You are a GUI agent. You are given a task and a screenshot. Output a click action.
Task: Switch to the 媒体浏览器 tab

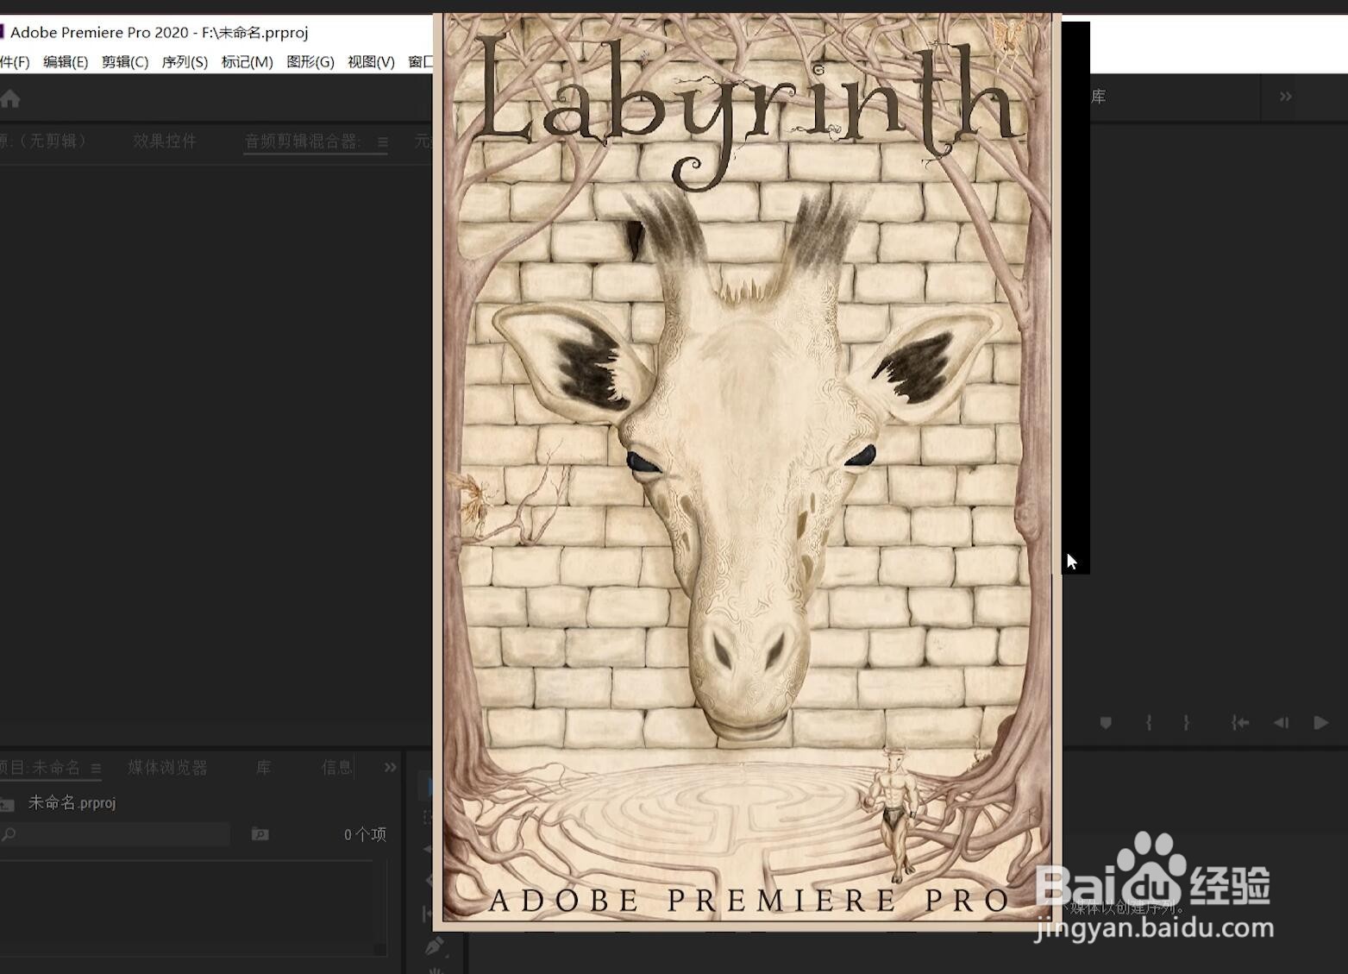[167, 768]
